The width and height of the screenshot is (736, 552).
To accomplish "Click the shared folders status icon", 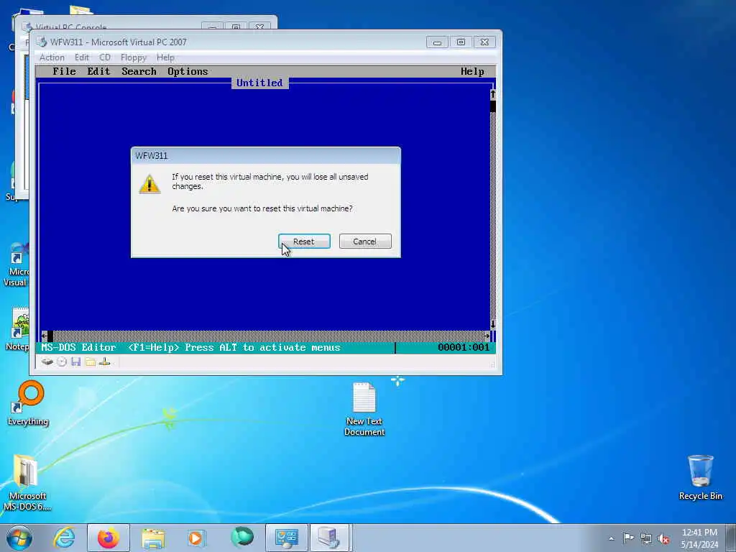I will [x=91, y=362].
